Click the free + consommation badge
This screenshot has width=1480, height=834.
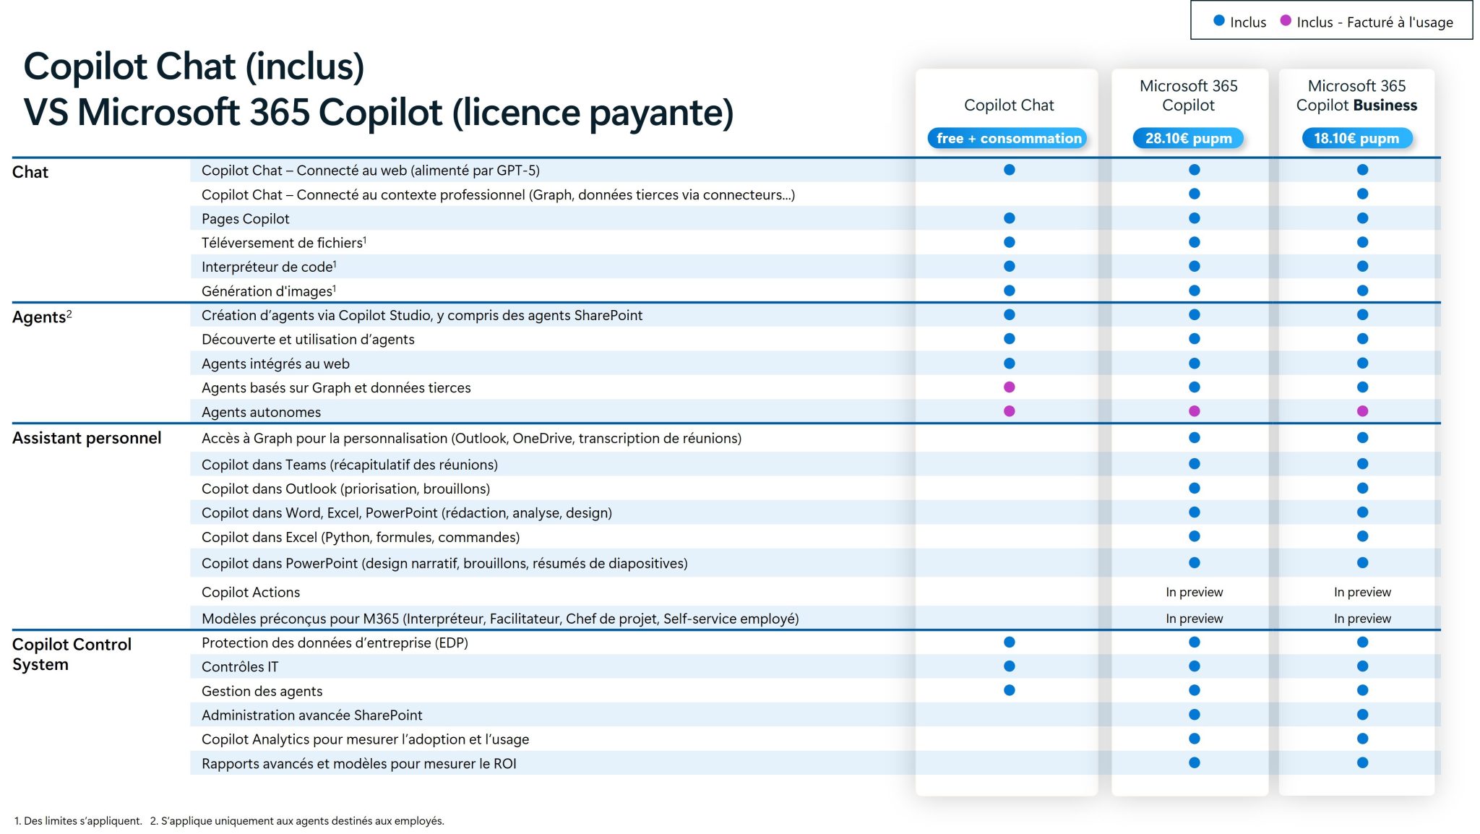(x=1009, y=139)
